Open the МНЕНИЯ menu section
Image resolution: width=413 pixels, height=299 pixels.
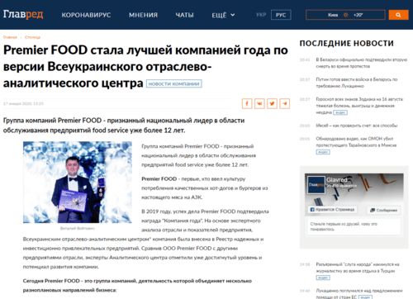pyautogui.click(x=143, y=15)
